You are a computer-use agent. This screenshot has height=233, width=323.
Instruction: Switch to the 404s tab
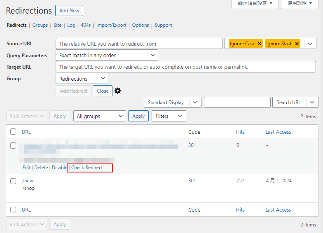pos(86,25)
